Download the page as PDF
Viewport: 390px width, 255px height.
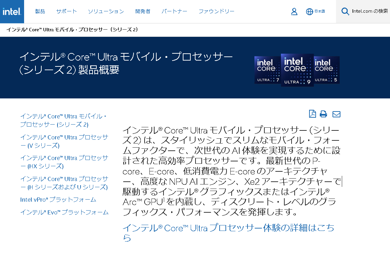[312, 114]
